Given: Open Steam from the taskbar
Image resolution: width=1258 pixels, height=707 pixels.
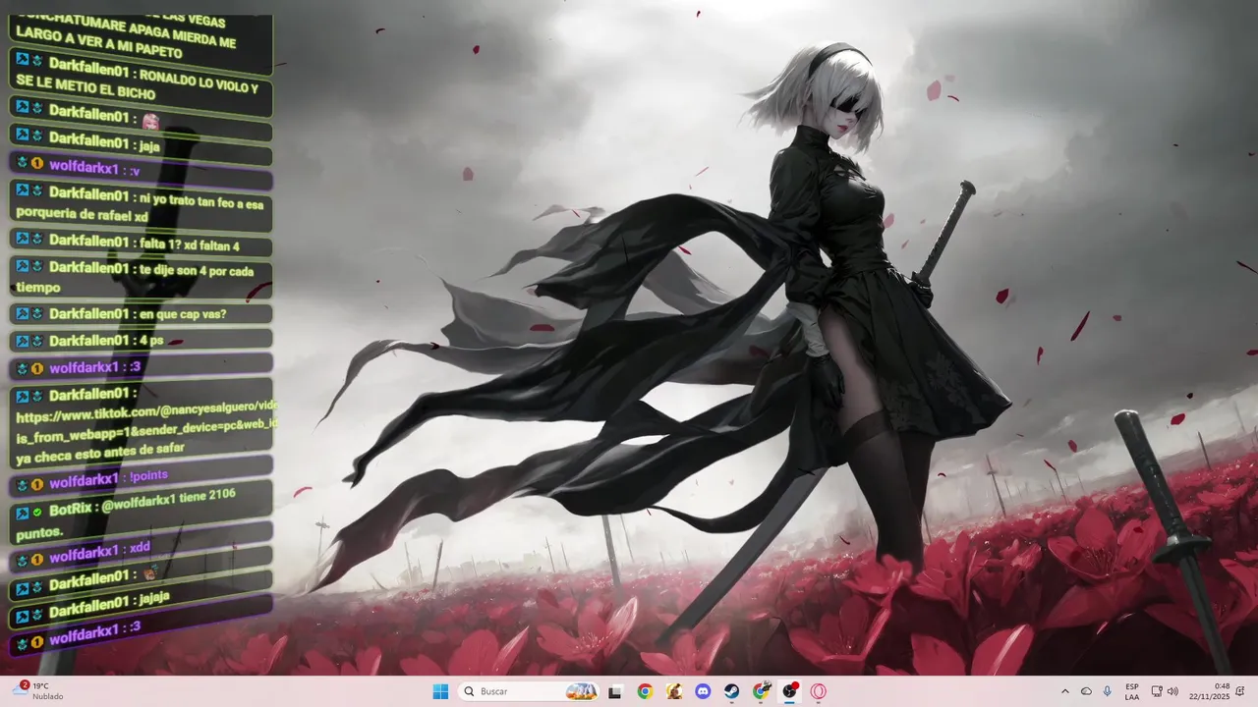Looking at the screenshot, I should tap(732, 691).
